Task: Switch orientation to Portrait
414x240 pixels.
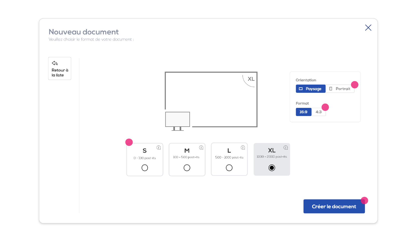Action: (340, 89)
